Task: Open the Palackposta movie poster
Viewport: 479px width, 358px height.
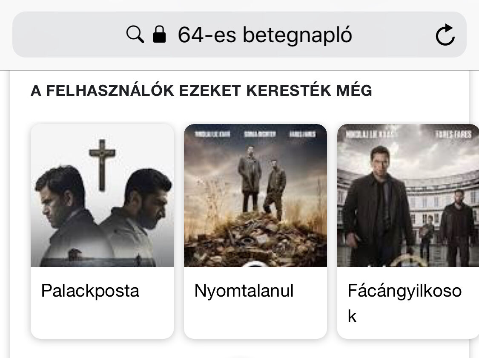Action: [102, 196]
